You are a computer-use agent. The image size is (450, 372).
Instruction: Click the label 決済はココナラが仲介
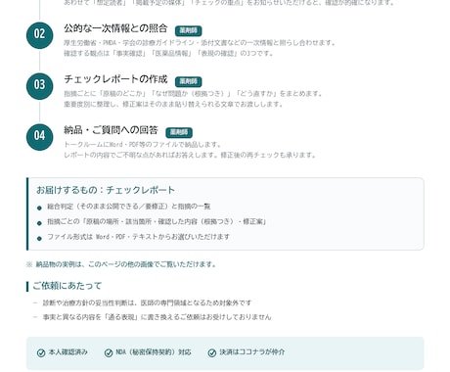252,352
